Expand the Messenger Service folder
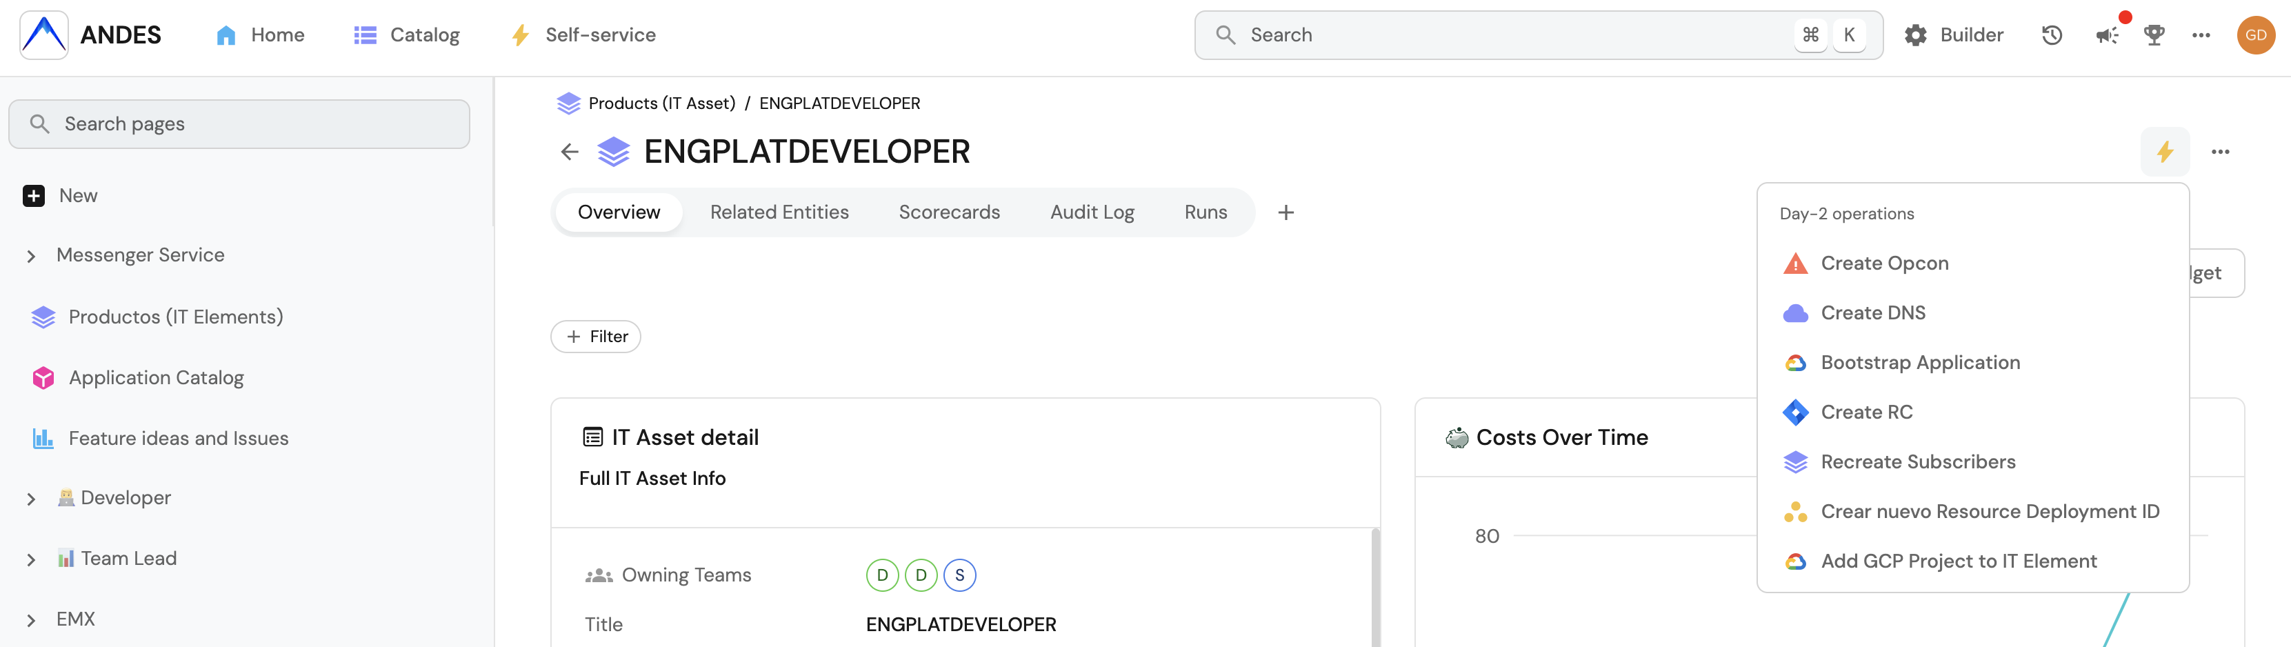2291x647 pixels. click(31, 257)
